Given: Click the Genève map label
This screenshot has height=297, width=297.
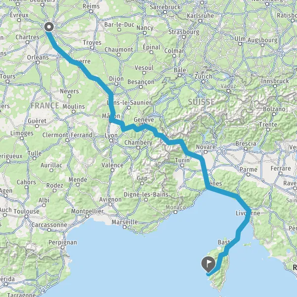Looking at the screenshot, I should click(x=144, y=120).
